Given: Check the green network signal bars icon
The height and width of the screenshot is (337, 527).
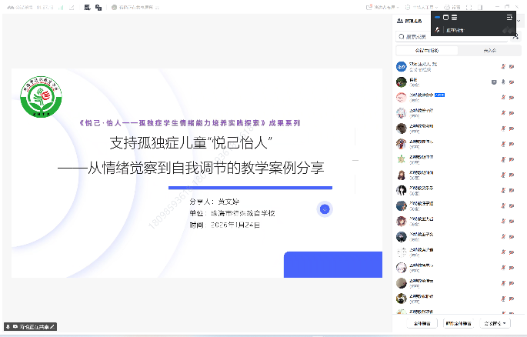Looking at the screenshot, I should point(61,8).
